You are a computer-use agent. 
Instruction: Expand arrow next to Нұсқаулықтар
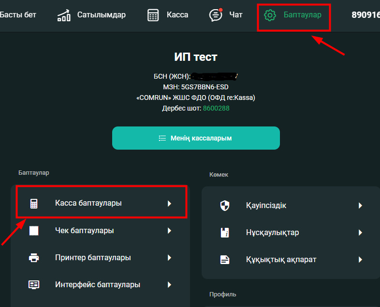tap(360, 233)
